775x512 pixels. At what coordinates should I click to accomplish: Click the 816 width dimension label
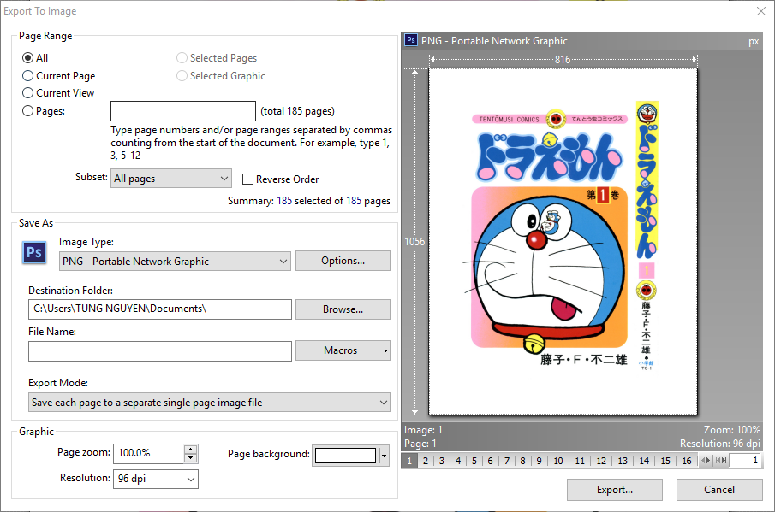[563, 60]
